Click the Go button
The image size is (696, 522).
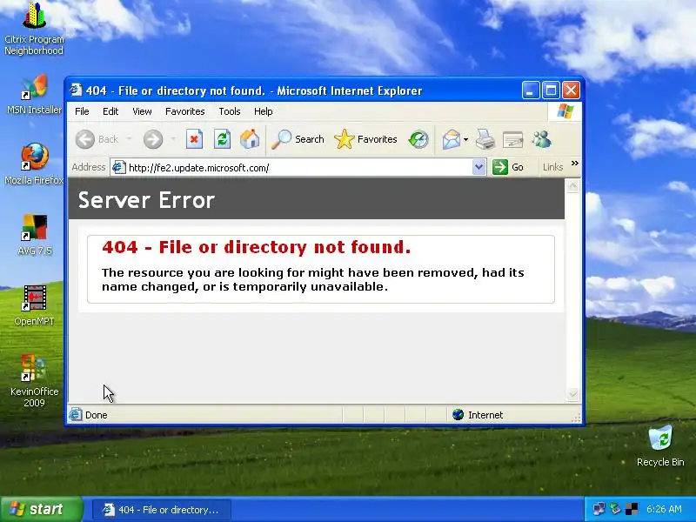508,167
